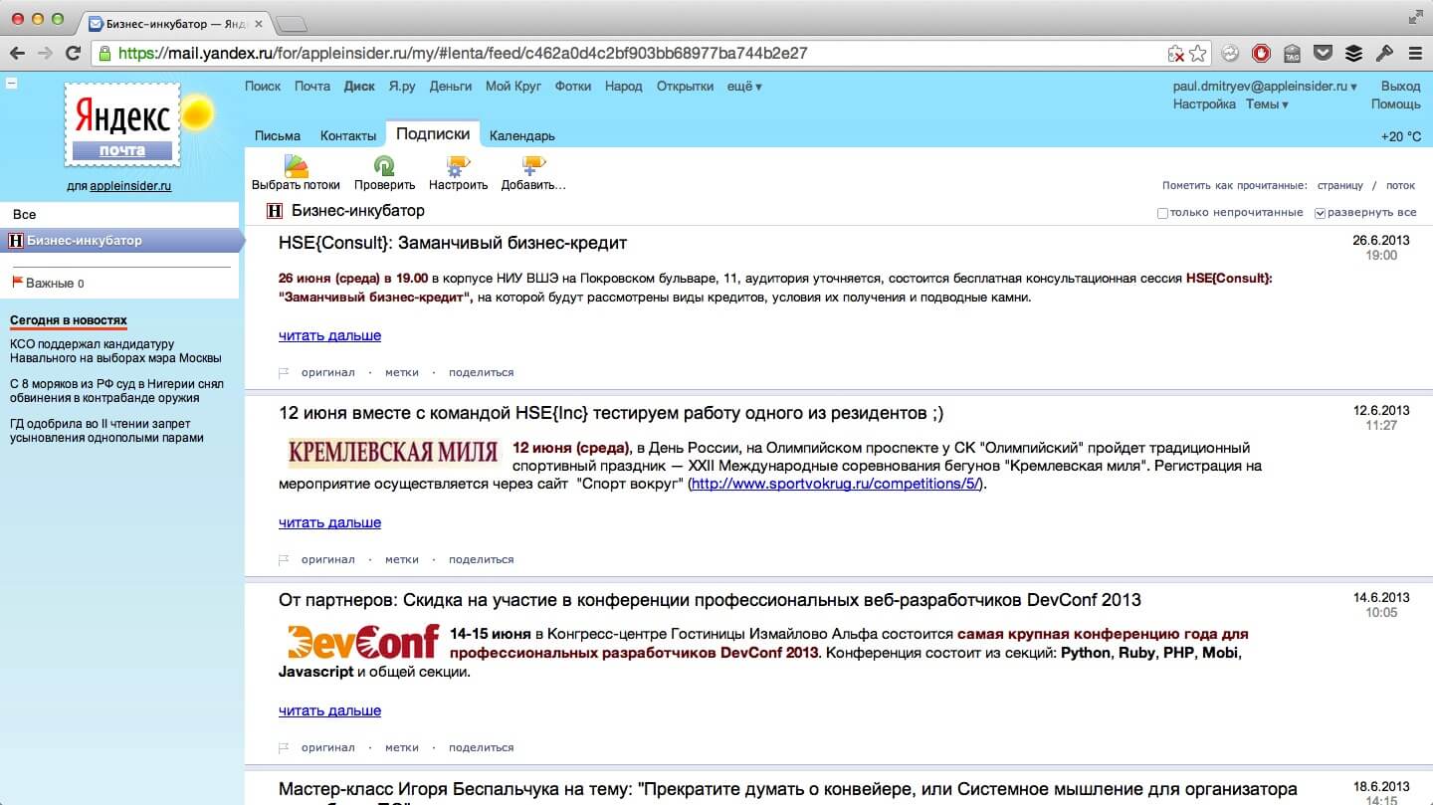This screenshot has width=1433, height=805.
Task: Click the Выход logout link
Action: (1401, 87)
